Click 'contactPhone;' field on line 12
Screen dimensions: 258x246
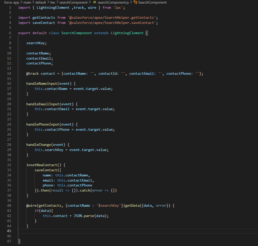(40, 63)
